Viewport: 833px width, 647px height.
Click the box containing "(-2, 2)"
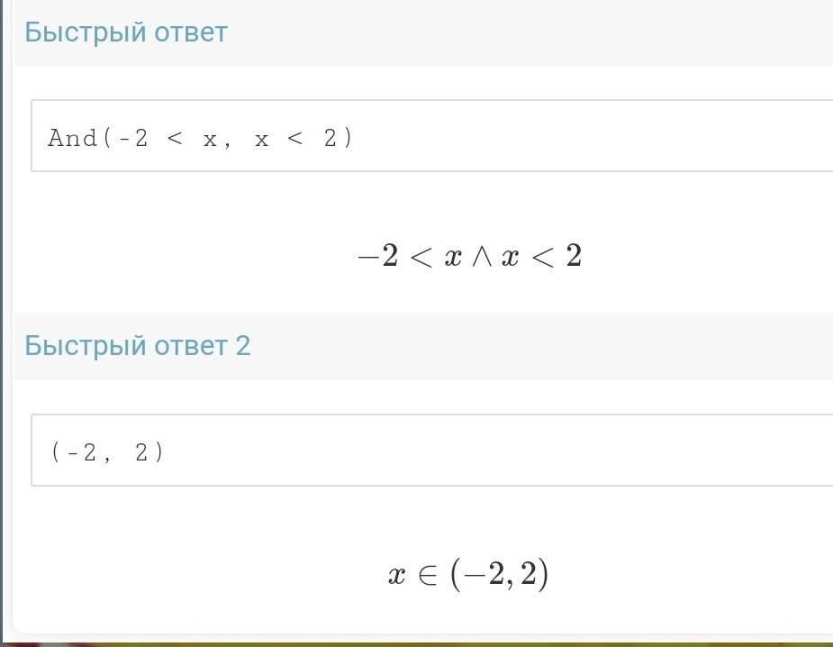[432, 451]
